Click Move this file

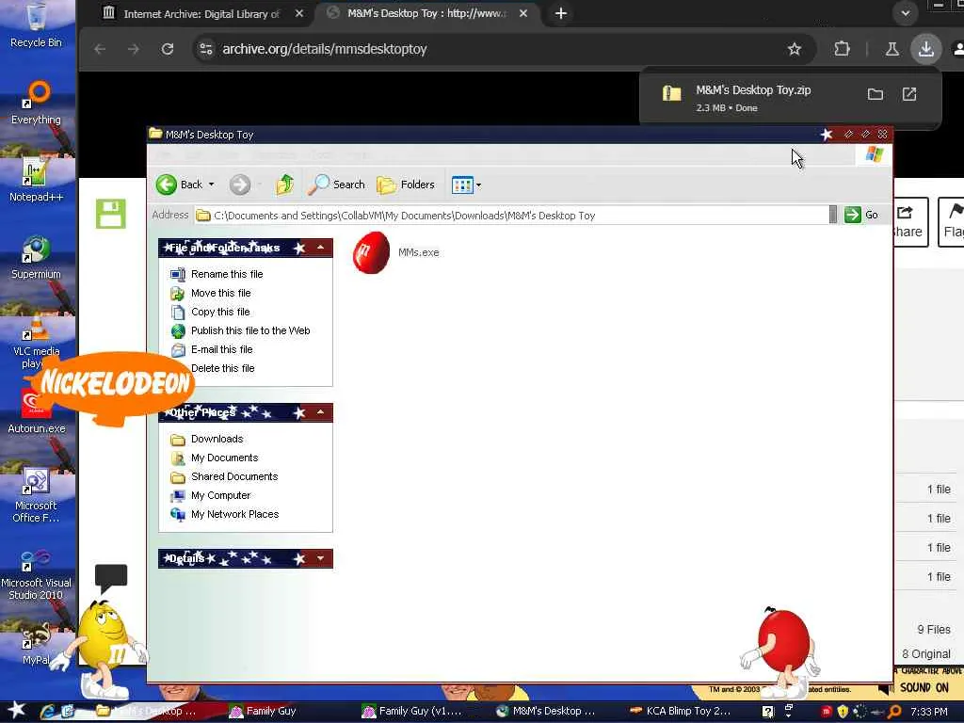(220, 294)
